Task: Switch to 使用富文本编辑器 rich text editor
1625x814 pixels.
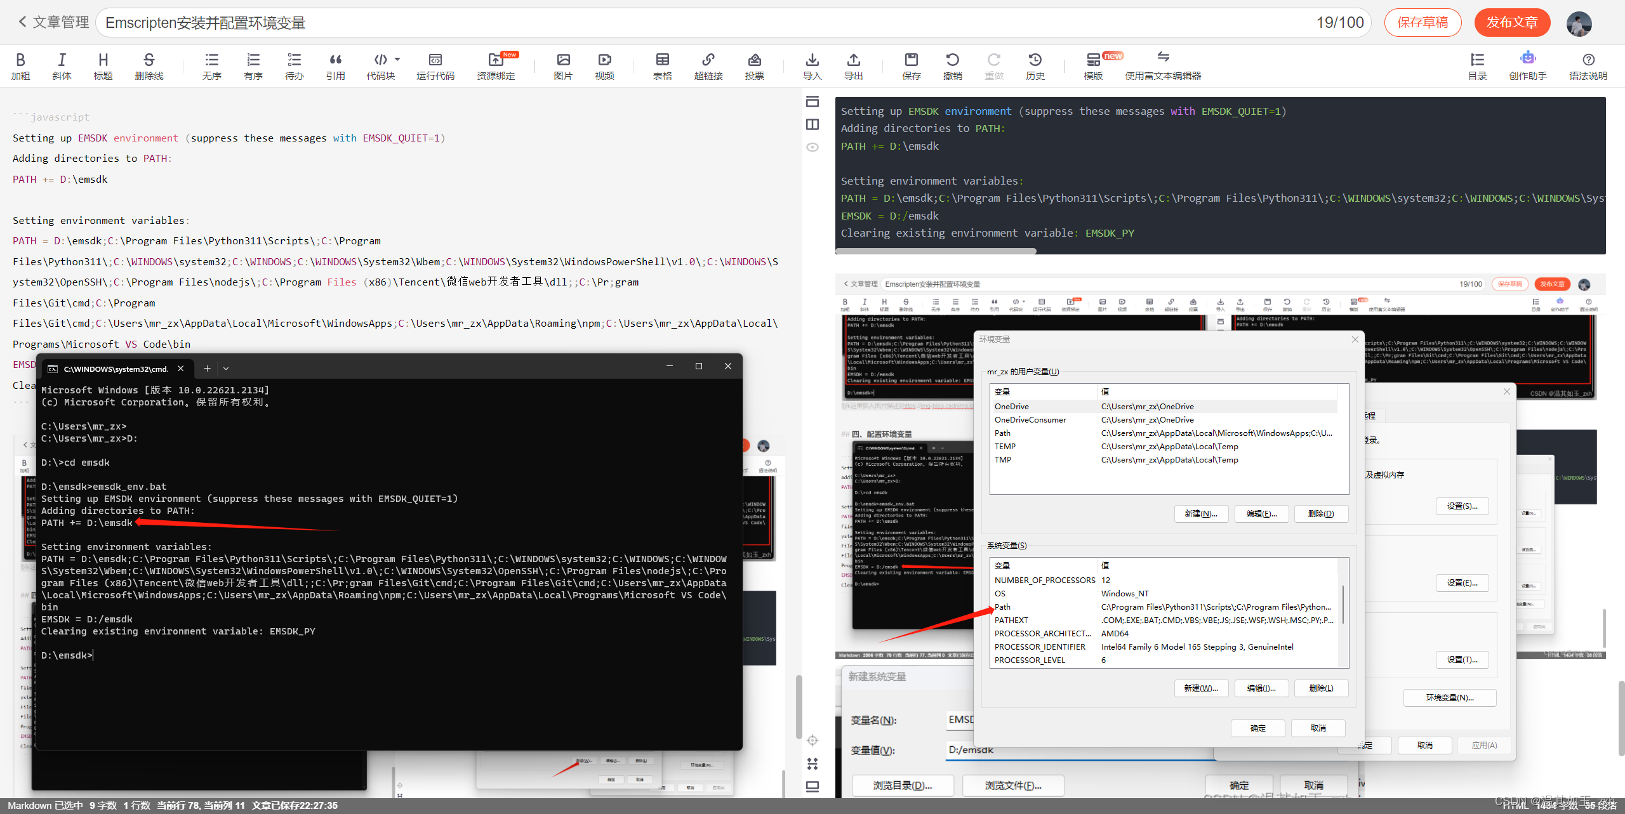Action: click(x=1163, y=66)
